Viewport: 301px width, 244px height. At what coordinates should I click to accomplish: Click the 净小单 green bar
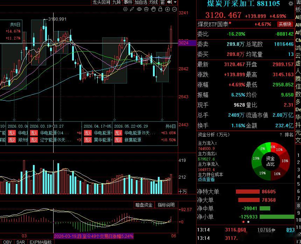(277, 217)
